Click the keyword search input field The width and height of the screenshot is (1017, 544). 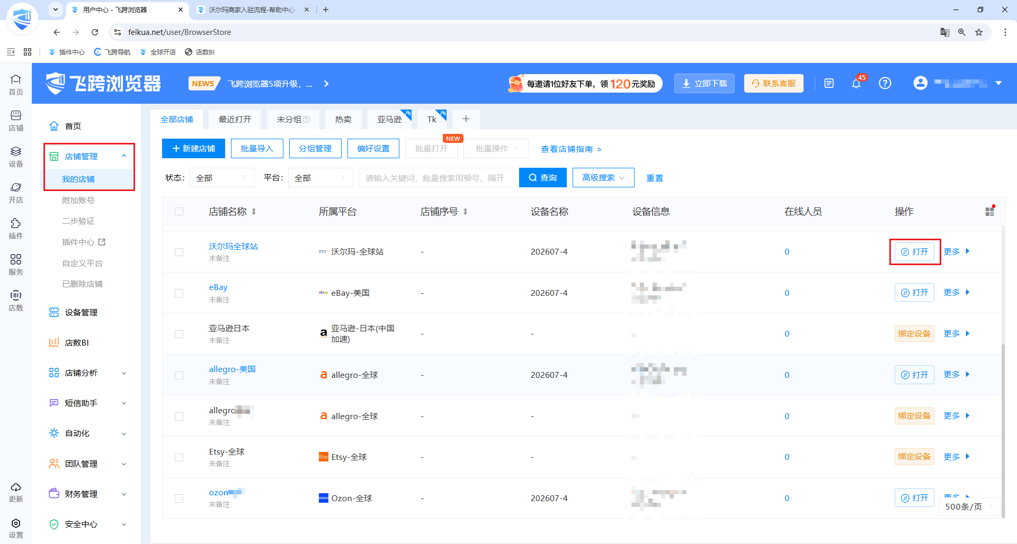pos(436,178)
